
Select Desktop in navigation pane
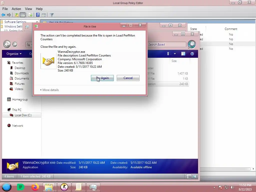pos(20,68)
